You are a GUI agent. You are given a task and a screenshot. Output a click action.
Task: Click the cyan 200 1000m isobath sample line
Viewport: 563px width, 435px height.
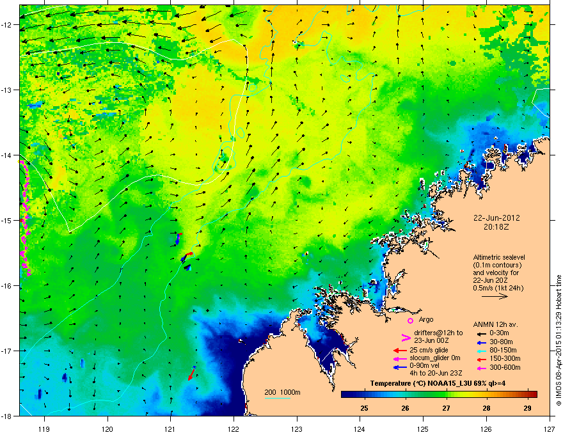277,398
